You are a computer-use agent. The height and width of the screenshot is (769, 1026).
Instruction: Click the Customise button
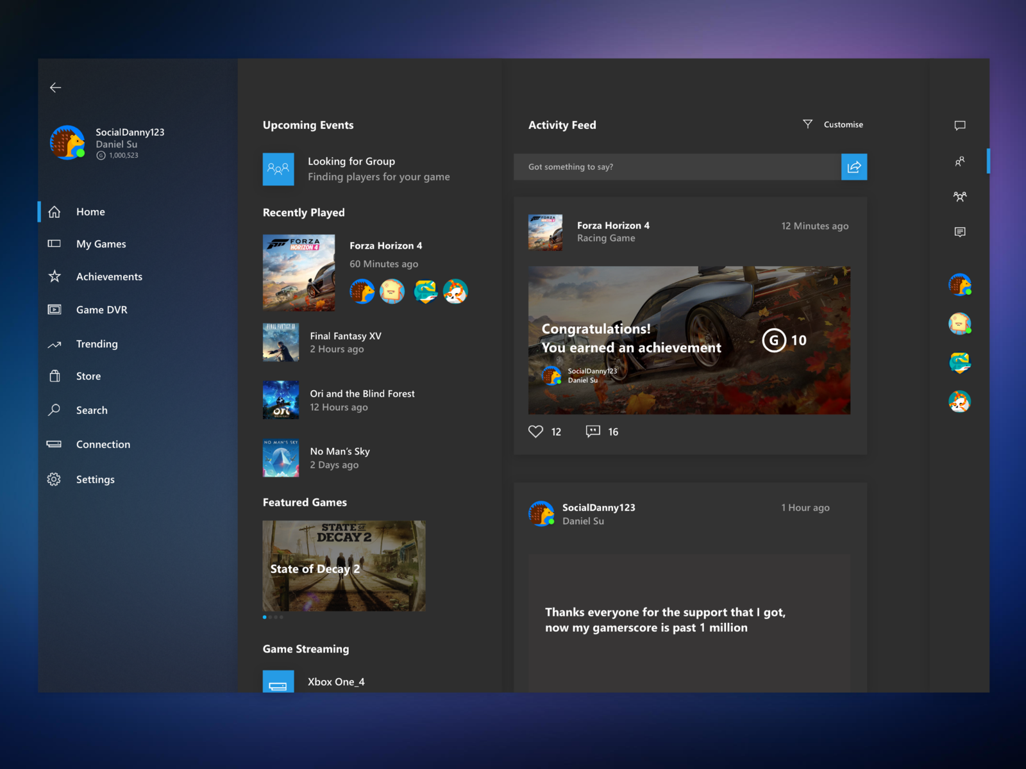click(843, 124)
